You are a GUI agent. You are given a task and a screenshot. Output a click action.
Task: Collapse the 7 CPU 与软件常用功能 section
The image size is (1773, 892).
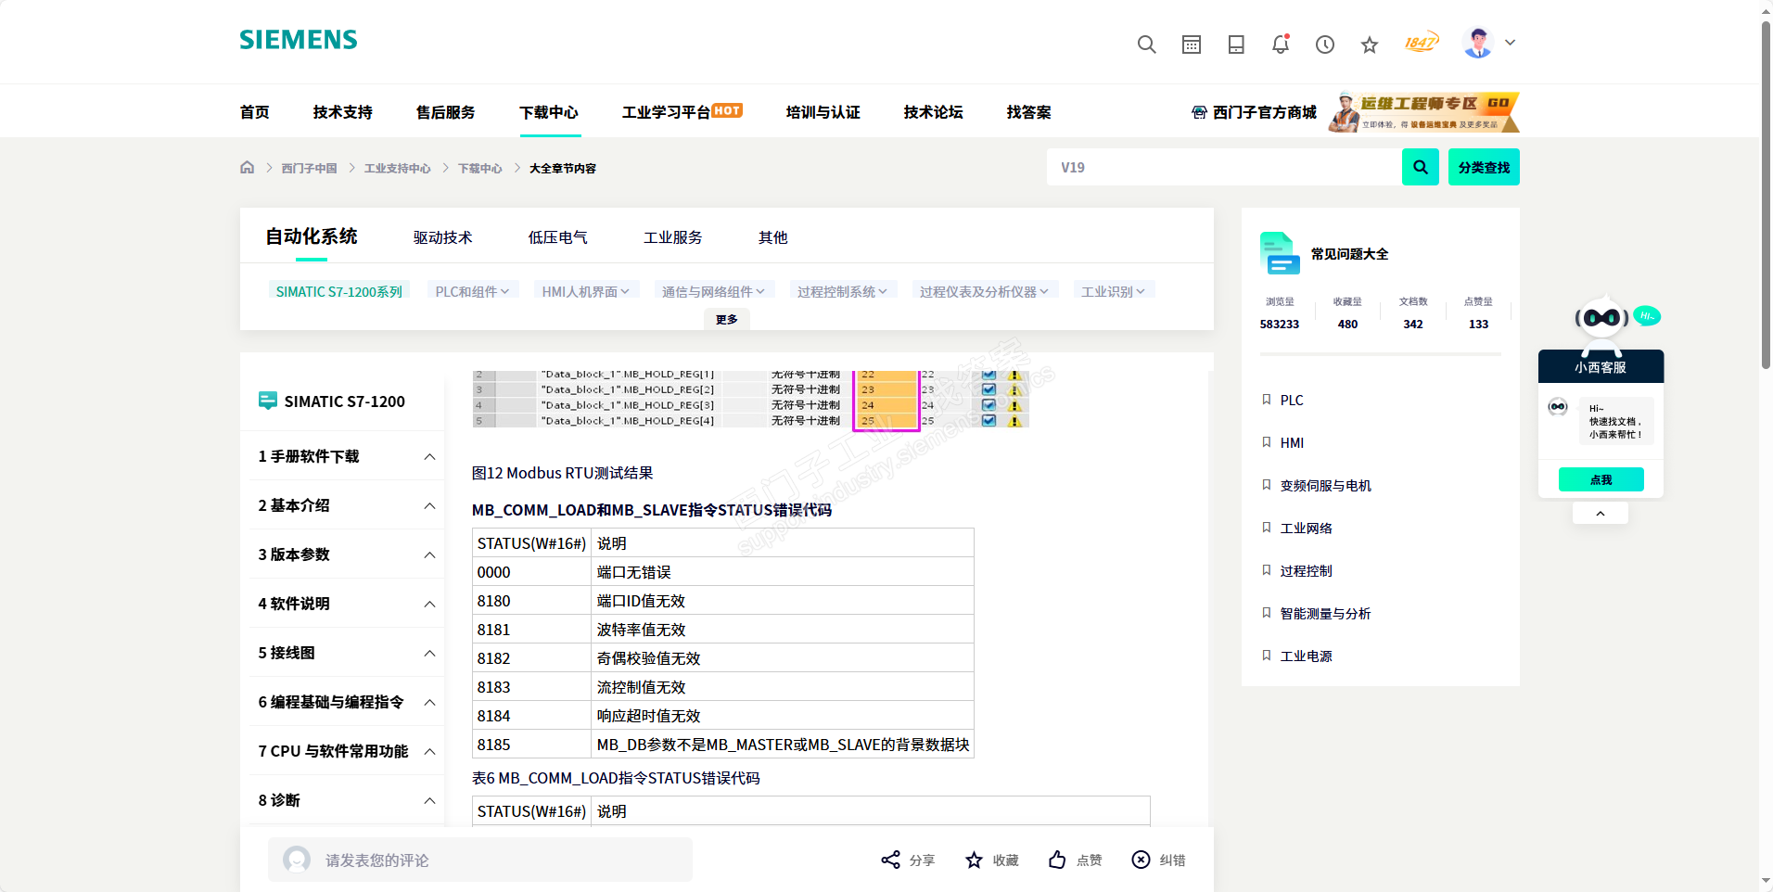click(x=430, y=751)
